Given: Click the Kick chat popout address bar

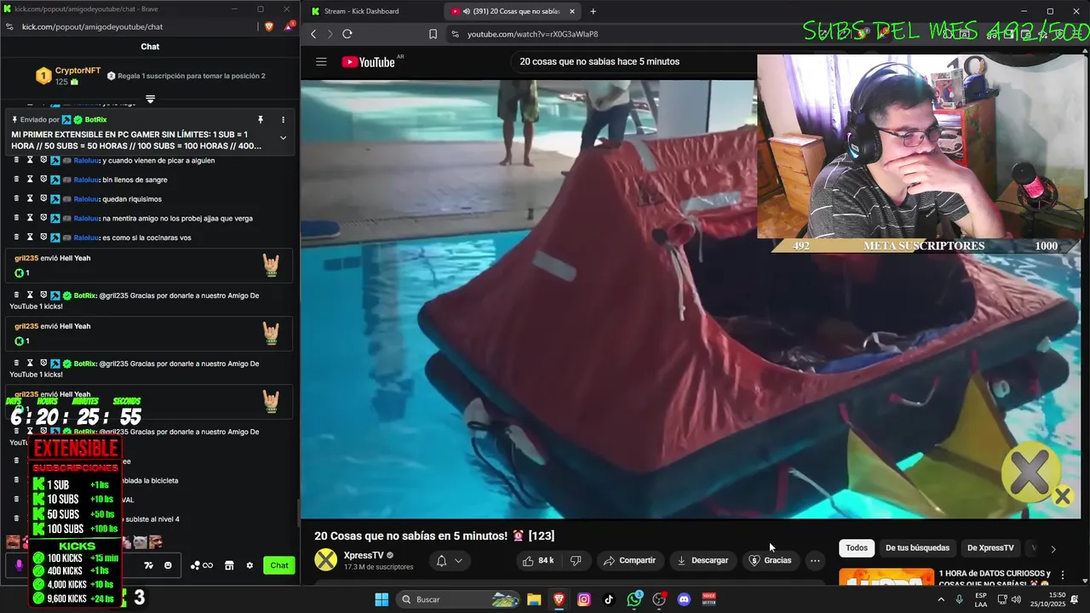Looking at the screenshot, I should coord(92,26).
